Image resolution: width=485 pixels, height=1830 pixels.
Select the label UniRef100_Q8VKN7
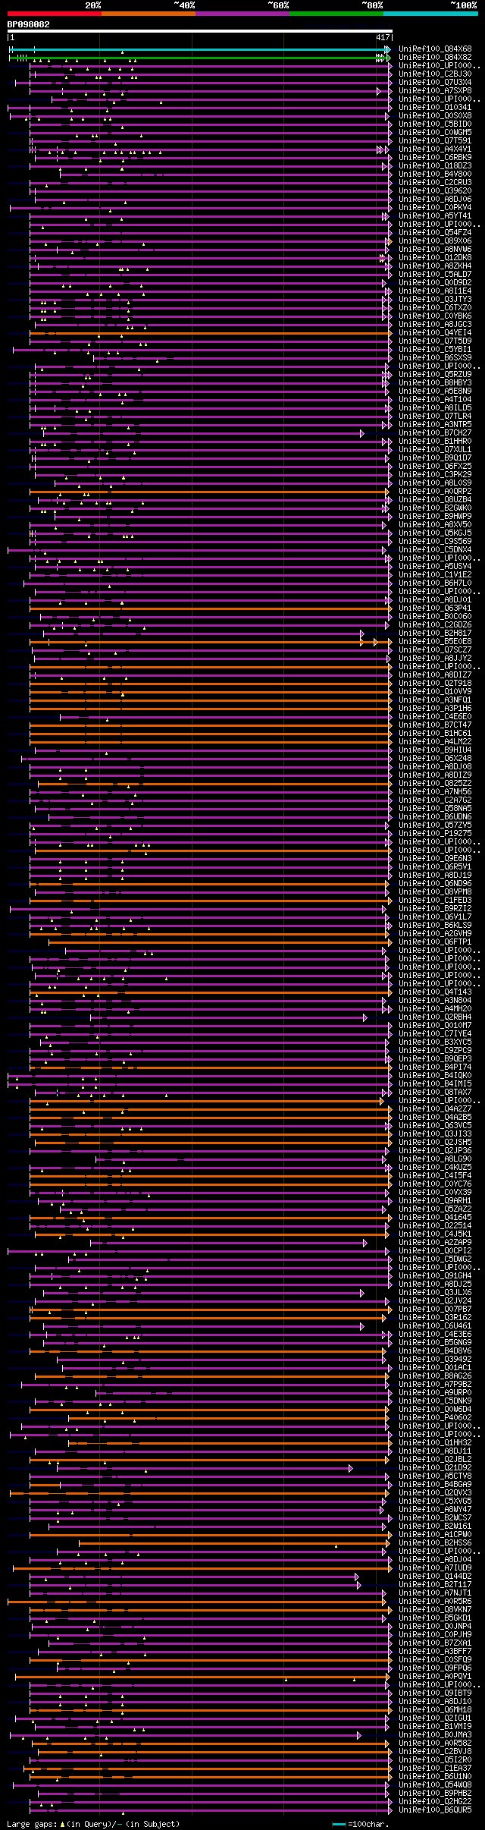pos(435,1610)
